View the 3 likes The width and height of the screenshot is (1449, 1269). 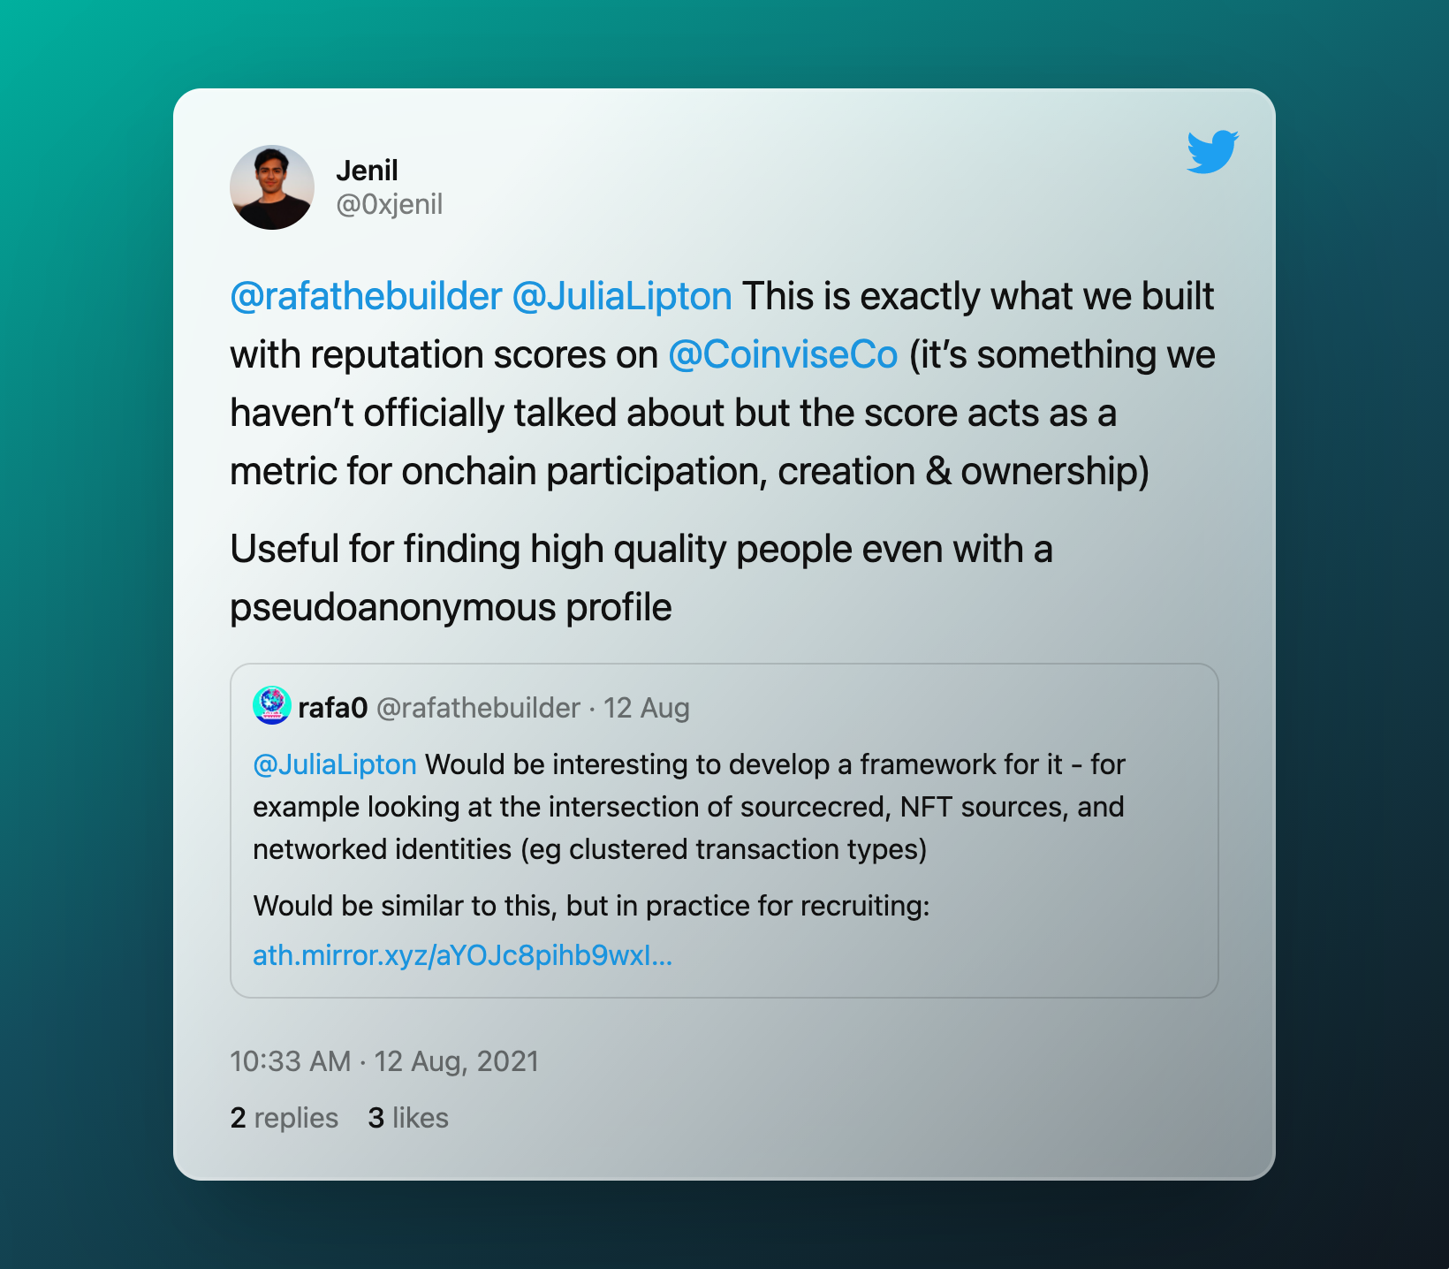408,1118
